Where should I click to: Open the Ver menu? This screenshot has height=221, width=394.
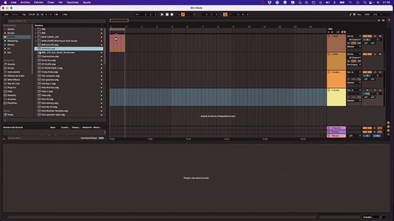[x=60, y=2]
